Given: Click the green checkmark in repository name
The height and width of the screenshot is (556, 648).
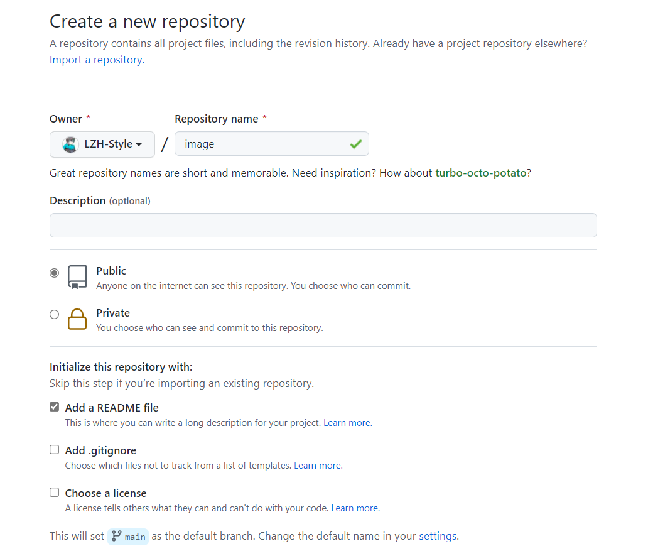Looking at the screenshot, I should [x=356, y=144].
